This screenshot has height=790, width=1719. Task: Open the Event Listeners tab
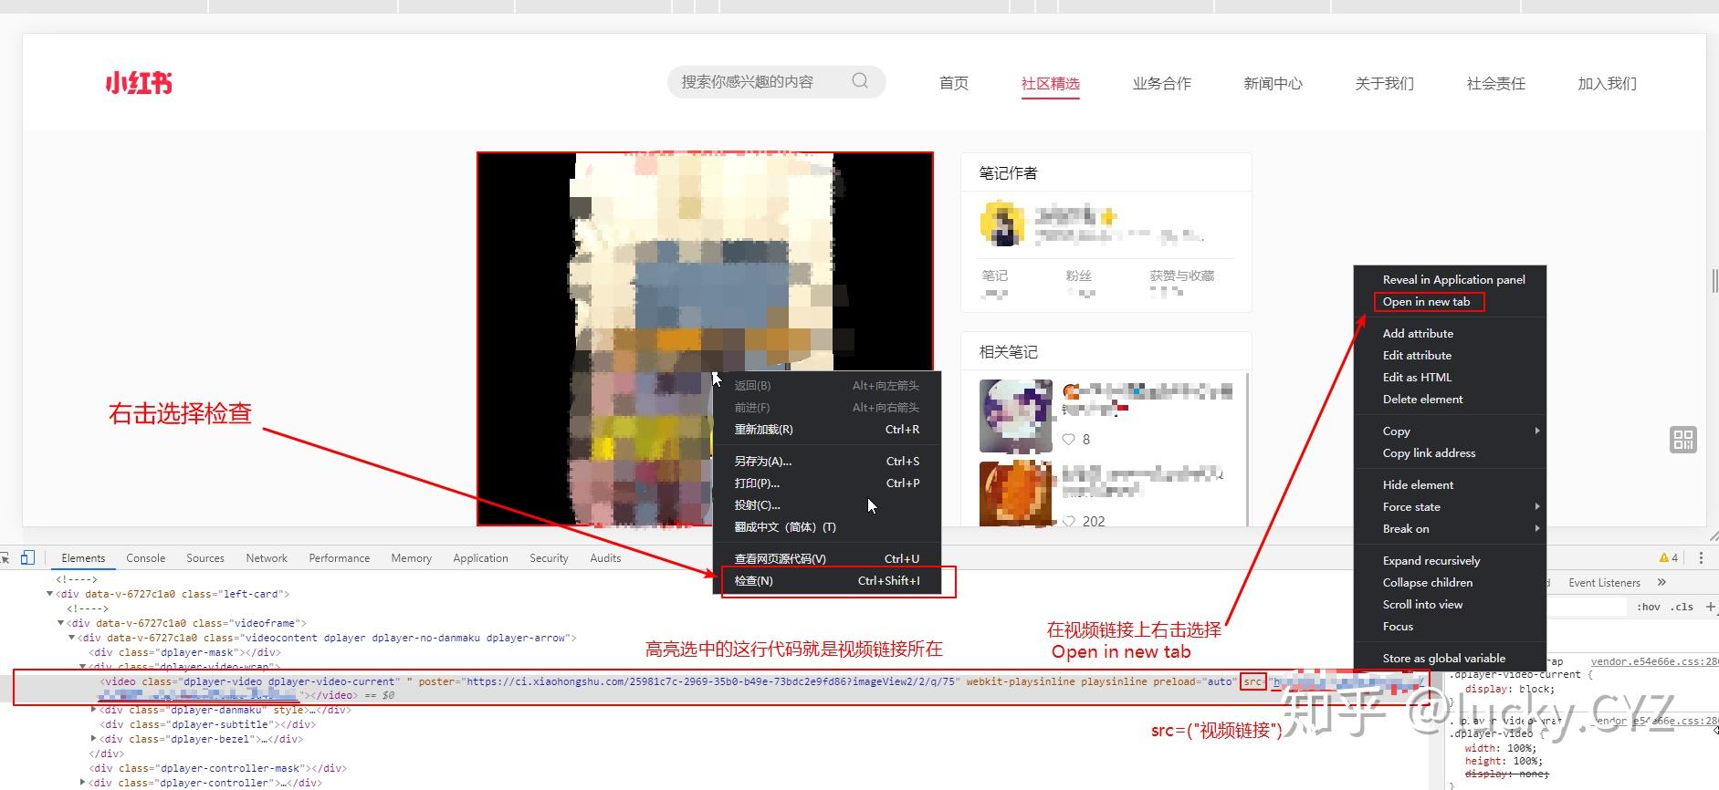[1604, 583]
